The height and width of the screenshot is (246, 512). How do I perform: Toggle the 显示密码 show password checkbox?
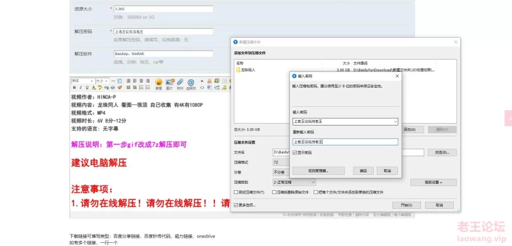pos(294,152)
